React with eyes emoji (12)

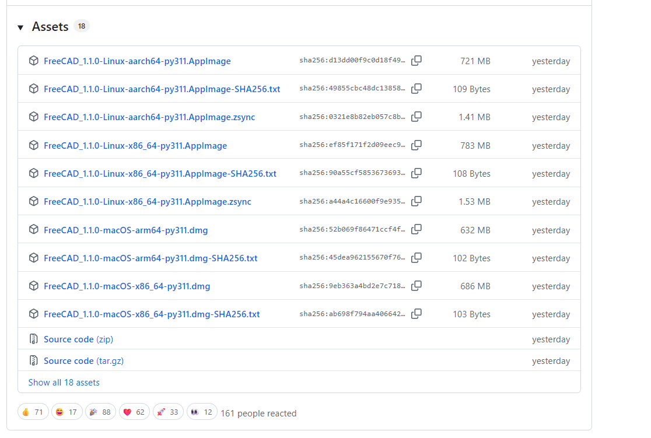pos(202,412)
